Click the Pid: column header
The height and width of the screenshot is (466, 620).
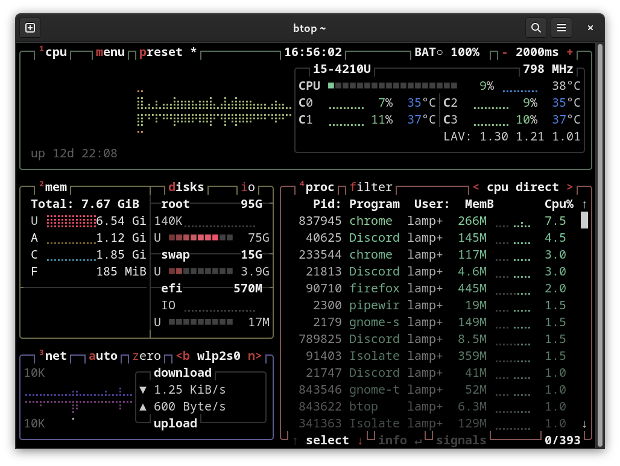tap(327, 204)
